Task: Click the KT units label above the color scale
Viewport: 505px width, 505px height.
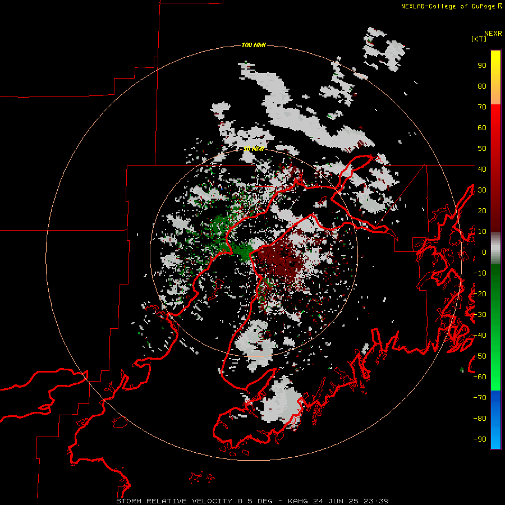Action: point(479,39)
